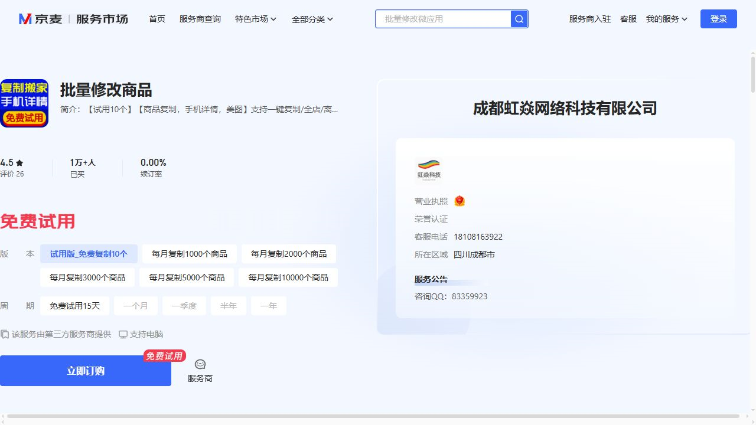Click the 登录 button
The width and height of the screenshot is (756, 425).
point(719,19)
